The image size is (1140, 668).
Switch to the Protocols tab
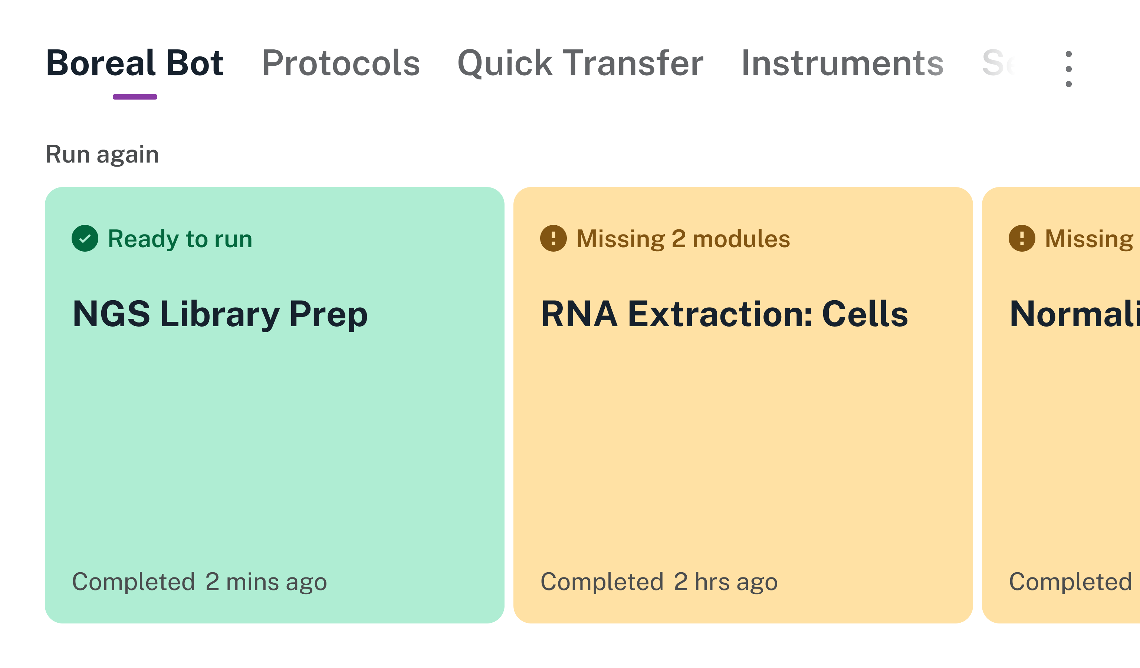pos(341,63)
